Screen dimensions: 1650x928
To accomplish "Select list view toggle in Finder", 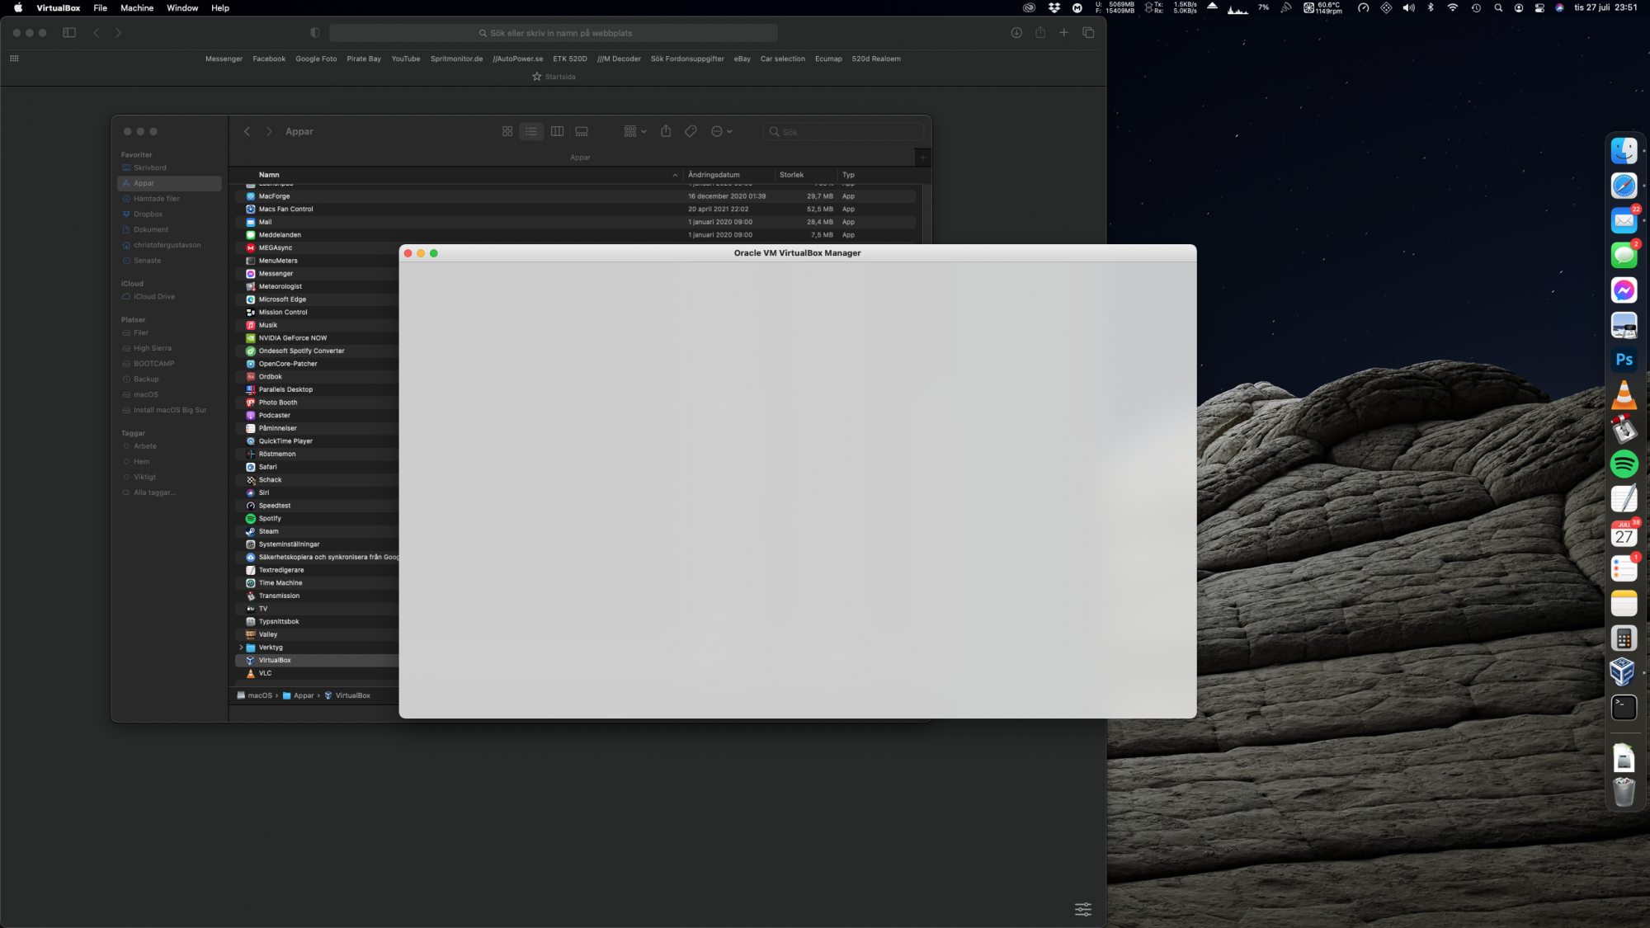I will coord(531,131).
